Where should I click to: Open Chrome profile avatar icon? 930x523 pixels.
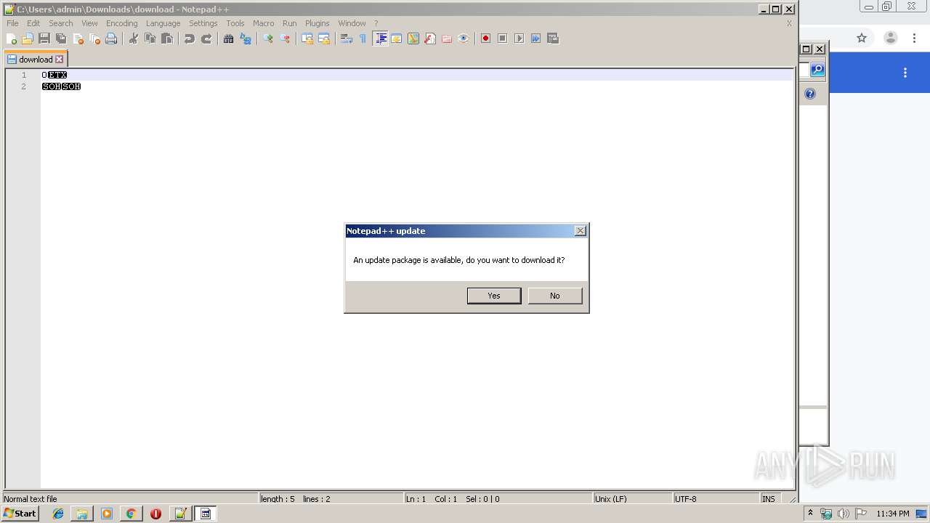pyautogui.click(x=891, y=38)
